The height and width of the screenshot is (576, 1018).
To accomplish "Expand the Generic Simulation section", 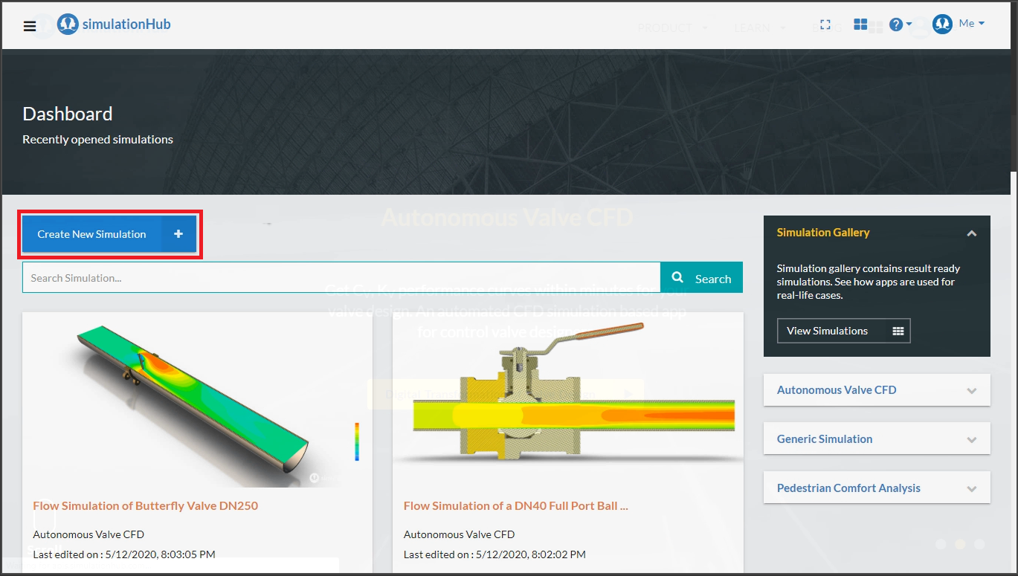I will (877, 439).
